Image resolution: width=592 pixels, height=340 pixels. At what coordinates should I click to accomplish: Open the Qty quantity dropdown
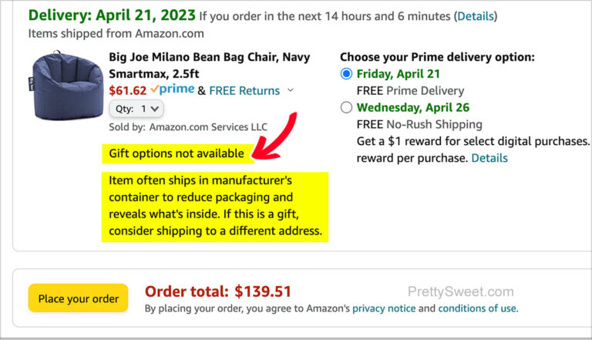(136, 109)
